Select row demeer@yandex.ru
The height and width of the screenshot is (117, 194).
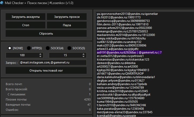pos(116,63)
